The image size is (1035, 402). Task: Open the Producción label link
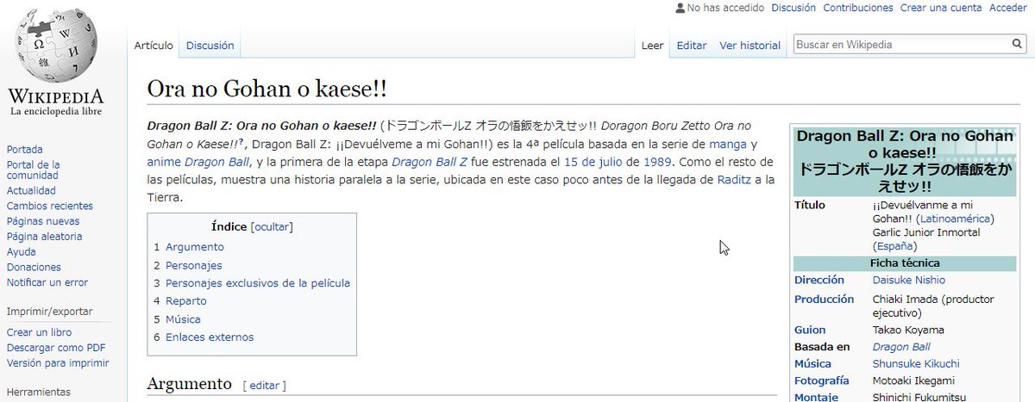pyautogui.click(x=825, y=300)
